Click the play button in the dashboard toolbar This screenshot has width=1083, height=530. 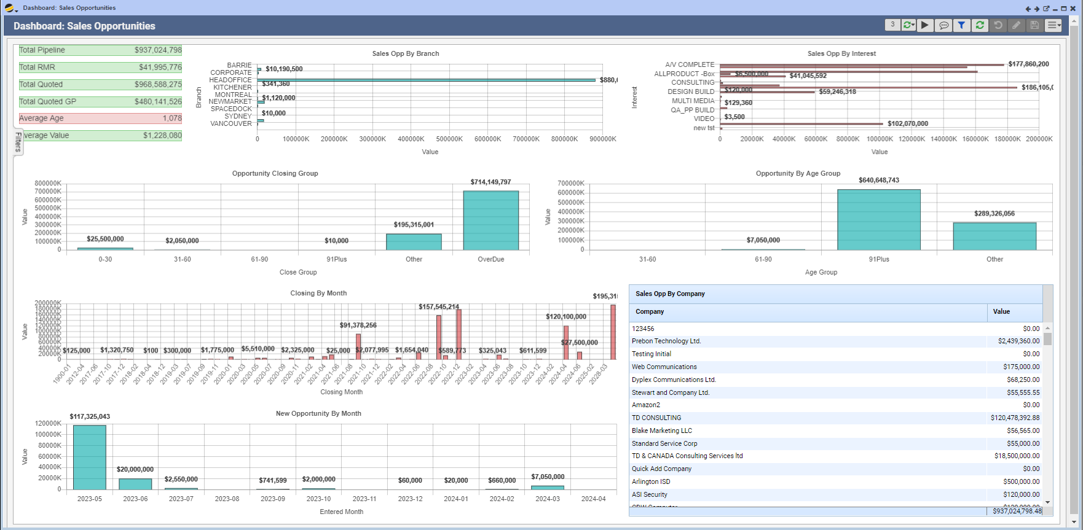tap(925, 25)
